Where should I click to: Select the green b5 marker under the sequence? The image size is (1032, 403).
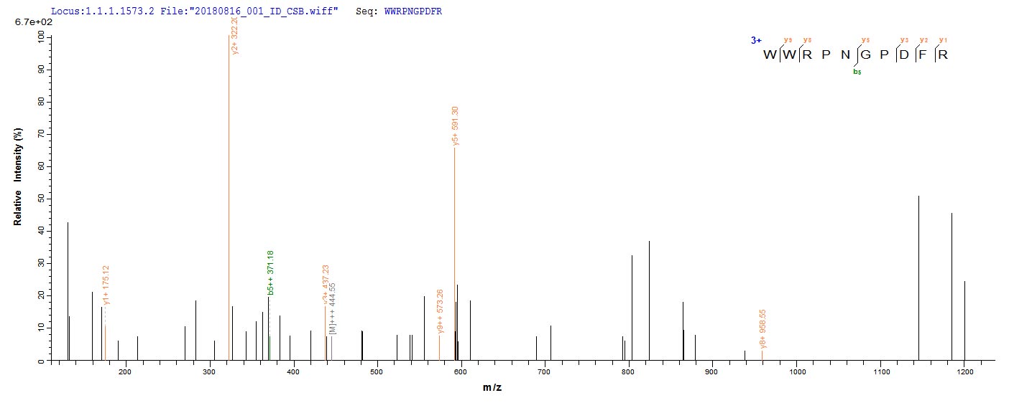pos(857,72)
